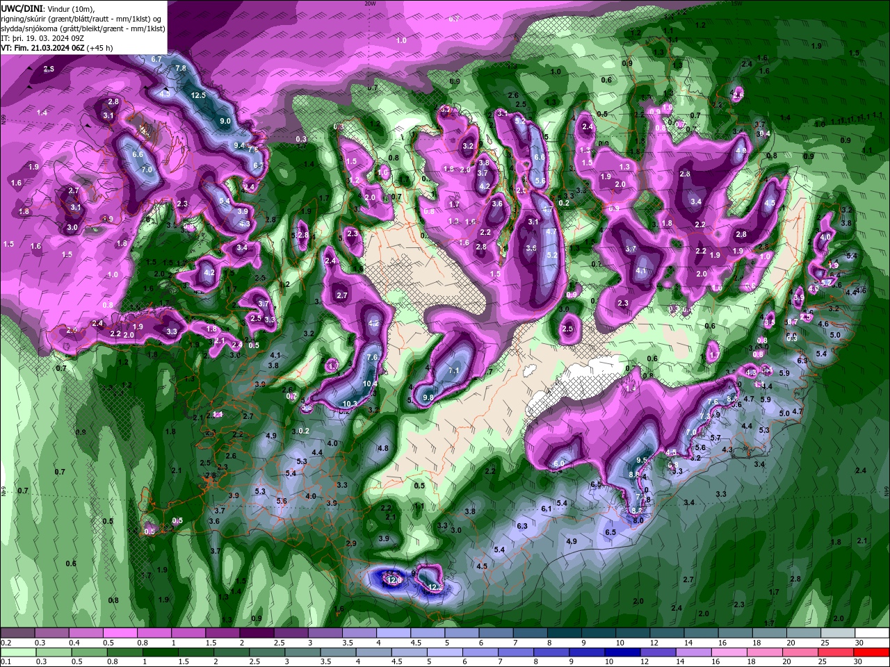Click the 12.8 precipitation maximum in the south

(x=395, y=579)
